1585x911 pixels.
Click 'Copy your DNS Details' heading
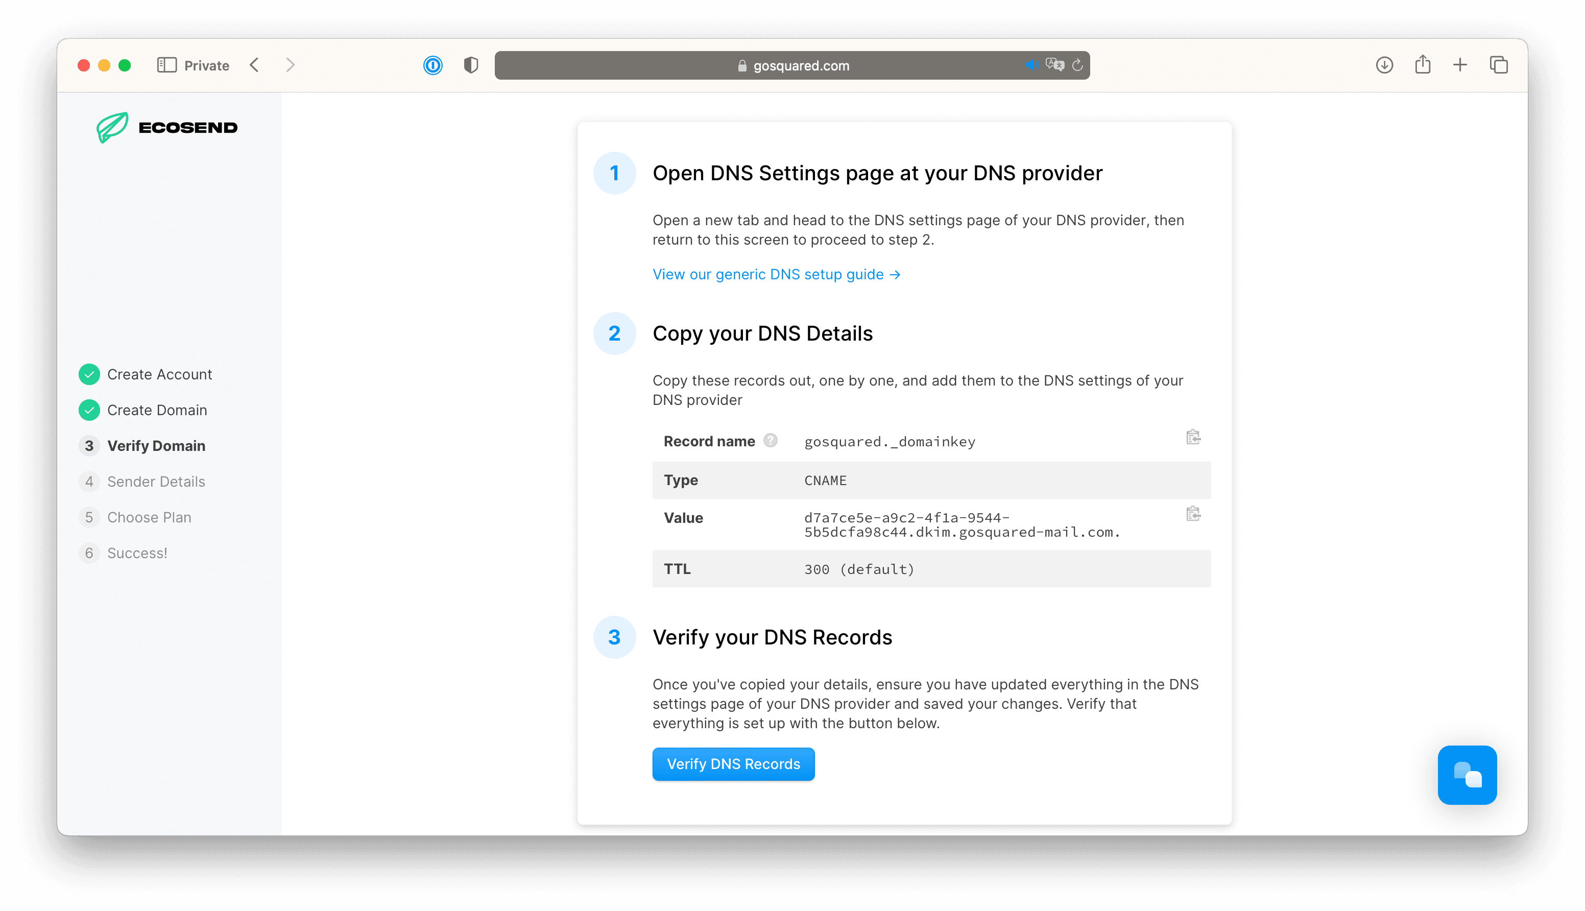click(762, 333)
